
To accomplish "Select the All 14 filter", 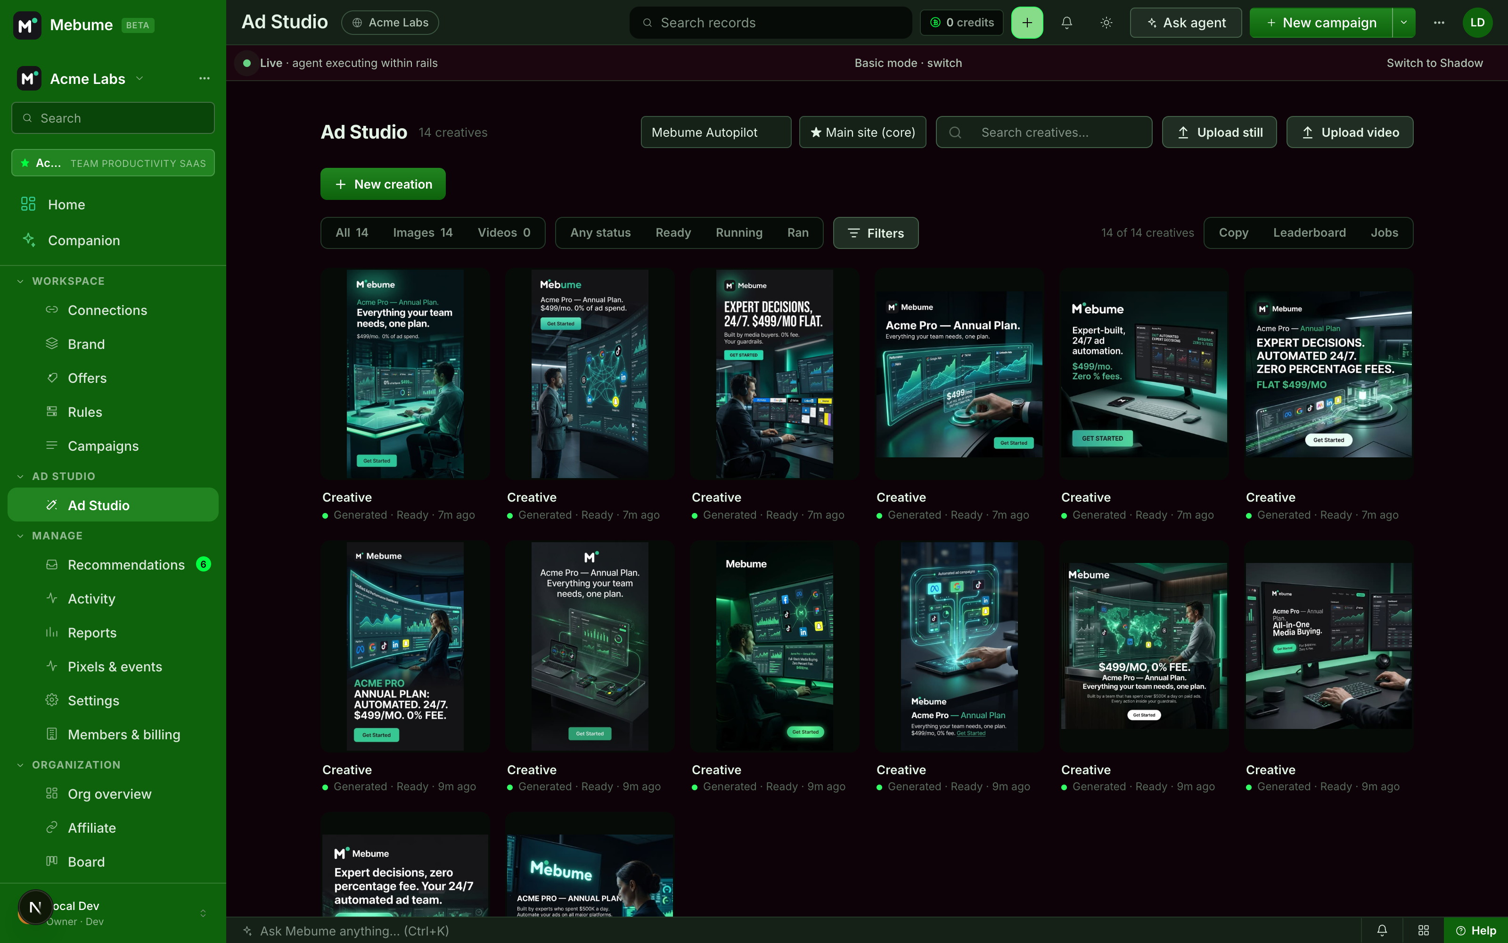I will 352,232.
